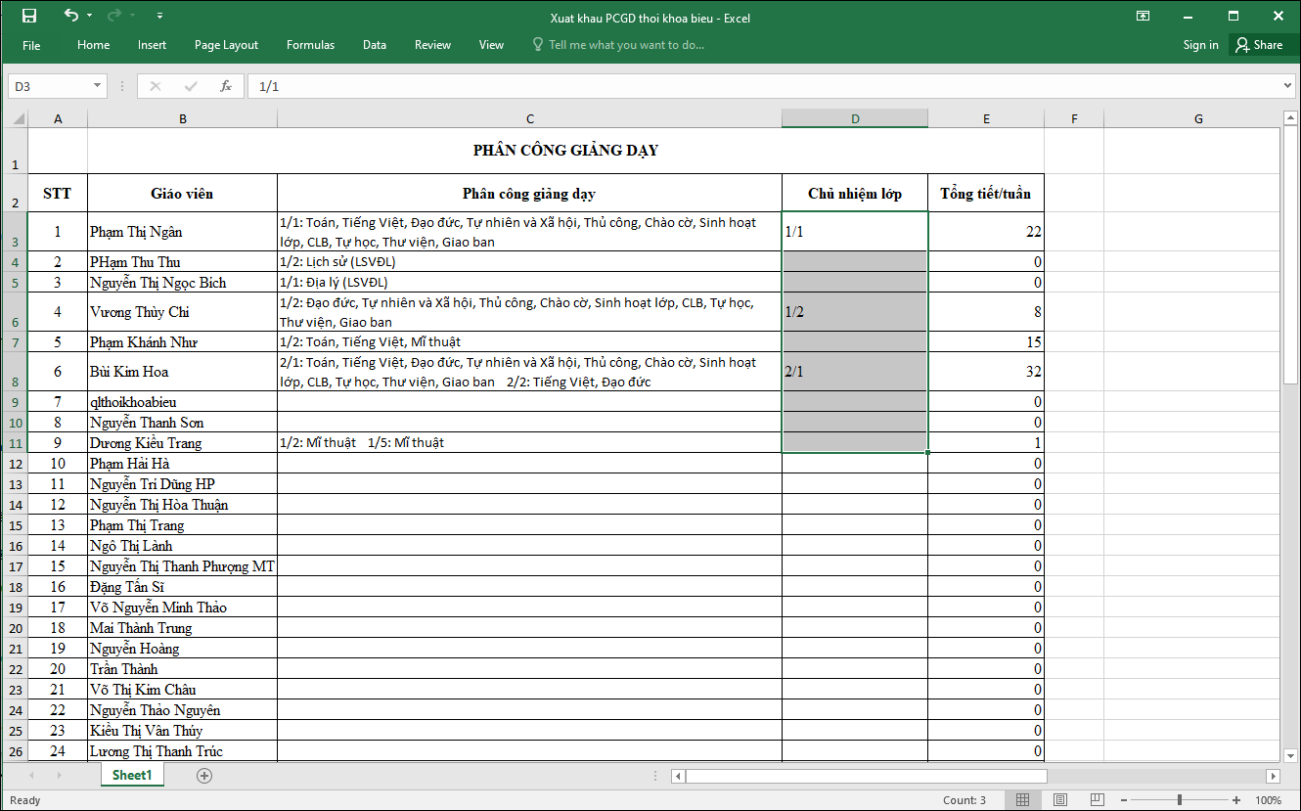The height and width of the screenshot is (811, 1301).
Task: Click the Tell me search box
Action: (626, 45)
